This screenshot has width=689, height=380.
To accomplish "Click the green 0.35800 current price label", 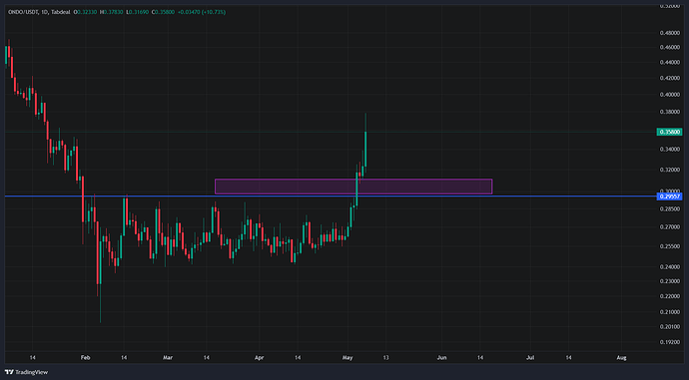I will click(x=669, y=132).
